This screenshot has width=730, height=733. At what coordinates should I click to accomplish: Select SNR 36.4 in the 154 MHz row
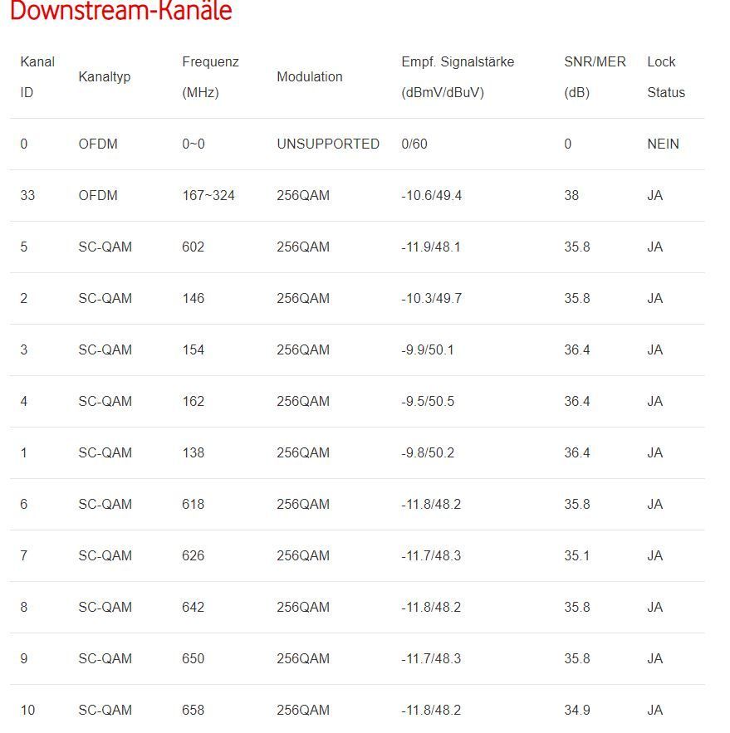pyautogui.click(x=577, y=349)
